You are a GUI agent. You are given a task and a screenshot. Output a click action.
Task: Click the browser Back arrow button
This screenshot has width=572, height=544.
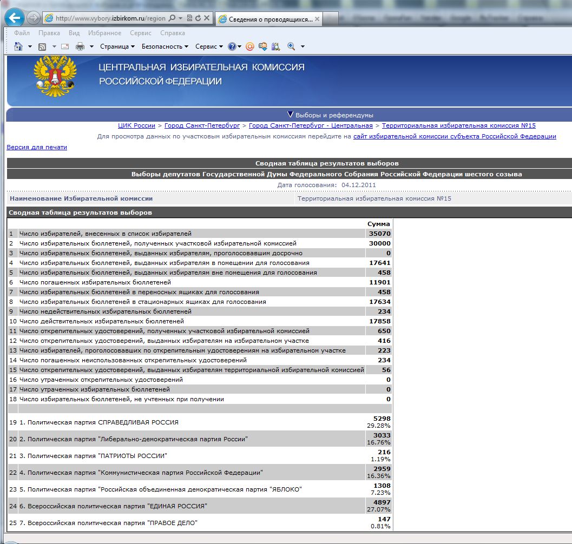point(14,18)
